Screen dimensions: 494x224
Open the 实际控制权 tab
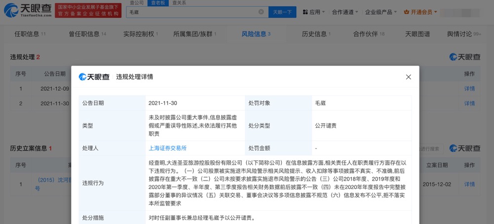[x=141, y=34]
